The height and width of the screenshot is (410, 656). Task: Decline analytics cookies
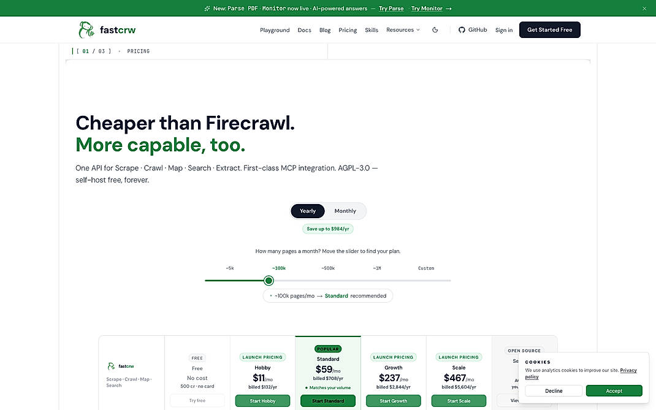point(554,391)
